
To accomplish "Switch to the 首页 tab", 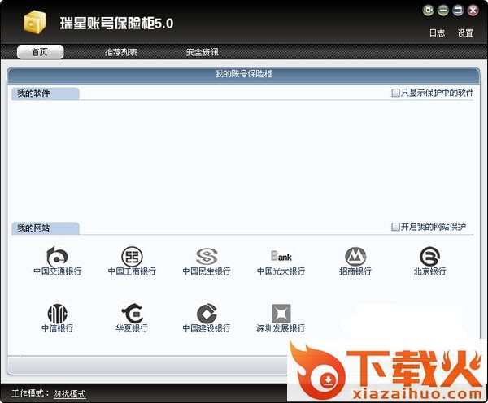I will click(40, 52).
